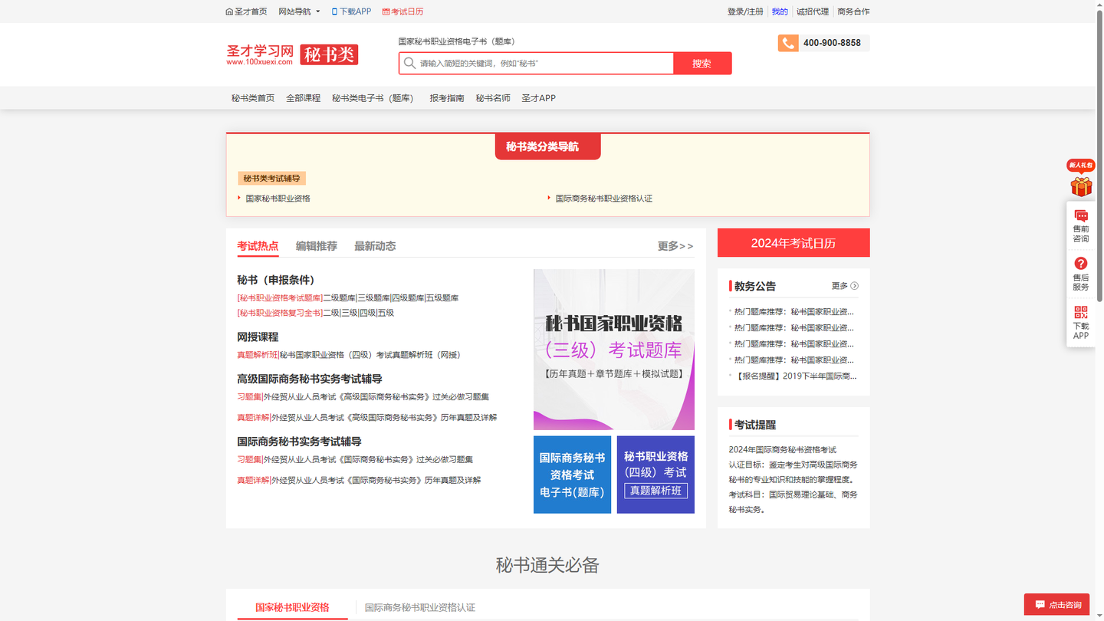1104x621 pixels.
Task: Click the orange telephone icon
Action: tap(788, 43)
